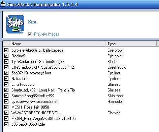Click Glasses type for ShadyLady482's nails
Screen dimensions: 159x132
114,90
